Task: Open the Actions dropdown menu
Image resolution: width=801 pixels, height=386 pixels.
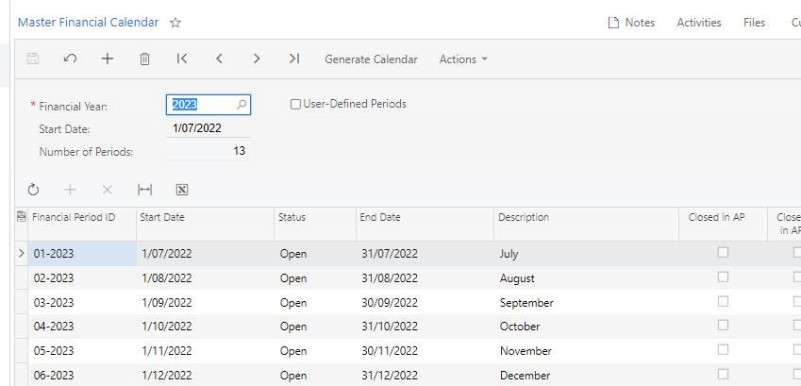Action: (x=463, y=59)
